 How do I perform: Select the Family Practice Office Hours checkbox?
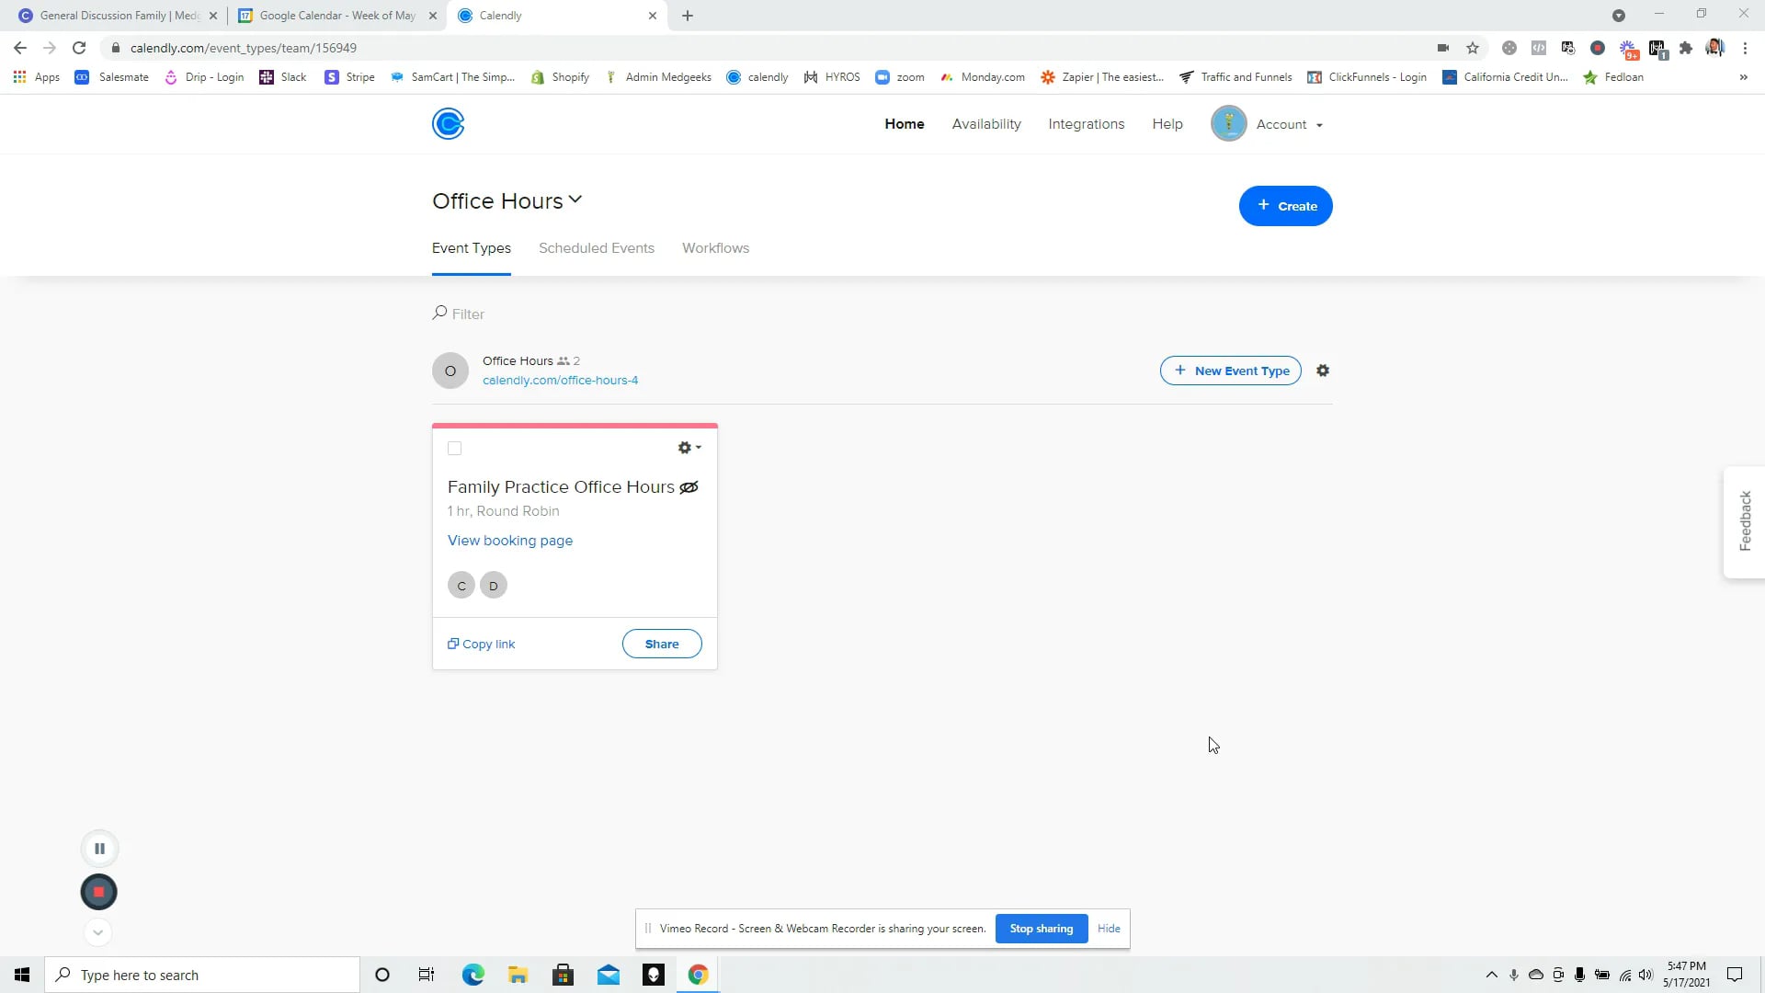click(x=454, y=449)
